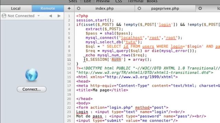
Task: Click the mysql_connect code line
Action: [134, 38]
